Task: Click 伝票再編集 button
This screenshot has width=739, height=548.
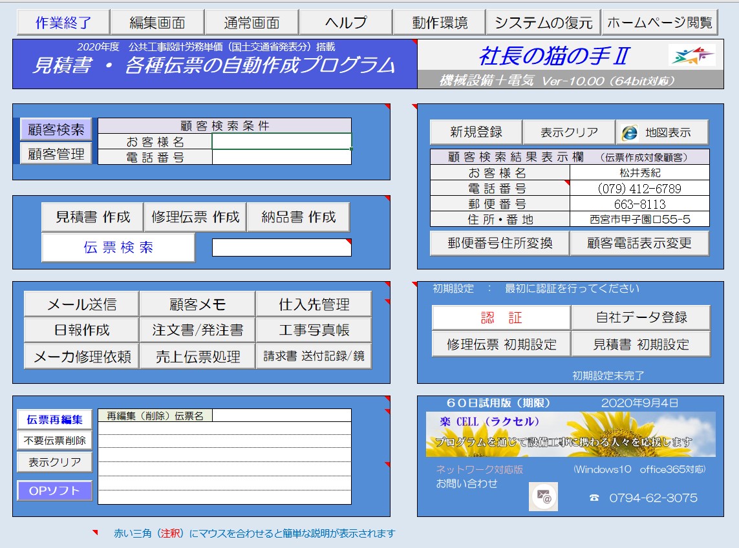Action: (55, 419)
